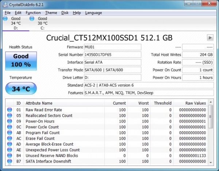Click the disk title Crucial_CT512MX100SSD1 512.1 GB
The height and width of the screenshot is (171, 219).
(109, 38)
